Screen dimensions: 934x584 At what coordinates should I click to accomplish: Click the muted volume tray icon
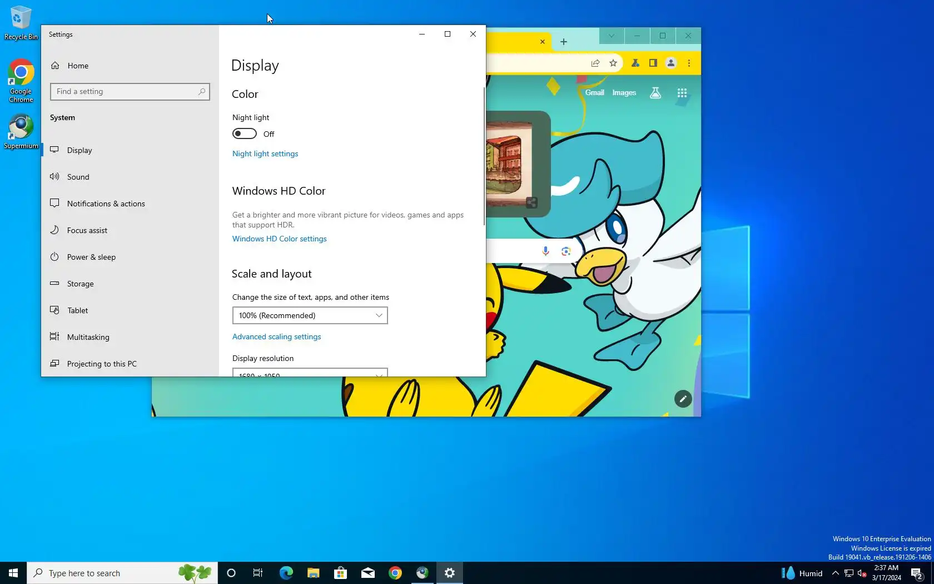click(x=862, y=573)
